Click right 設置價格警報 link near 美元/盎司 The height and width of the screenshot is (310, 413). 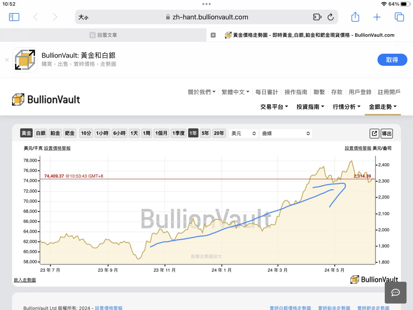pyautogui.click(x=358, y=148)
